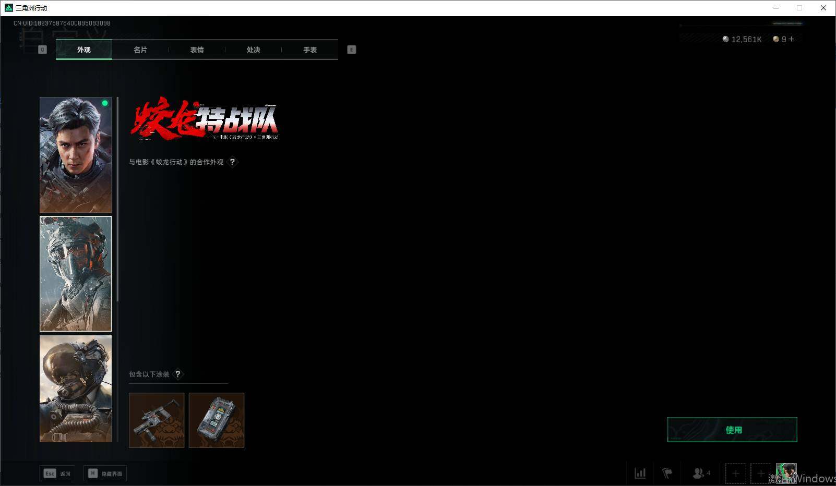Open the 表情 tab
The height and width of the screenshot is (486, 836).
(197, 50)
